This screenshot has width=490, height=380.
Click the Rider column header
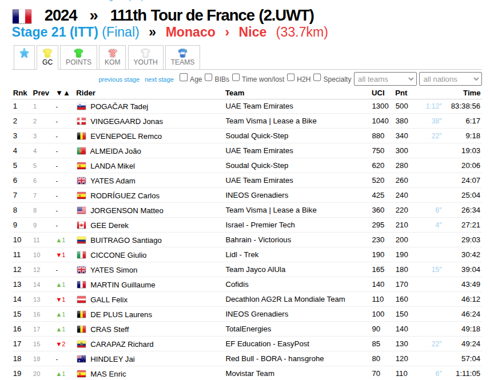(86, 93)
